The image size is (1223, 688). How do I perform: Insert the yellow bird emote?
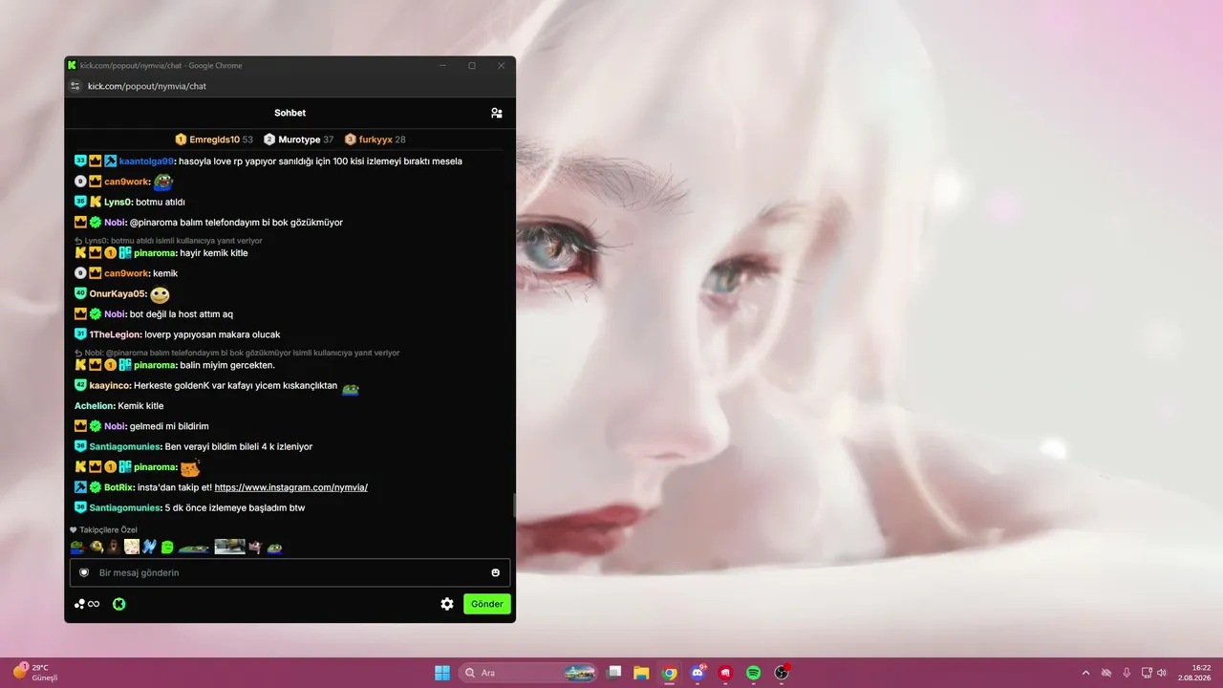(x=97, y=547)
